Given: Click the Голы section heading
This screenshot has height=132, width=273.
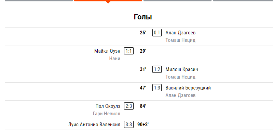Looking at the screenshot, I should click(143, 17).
